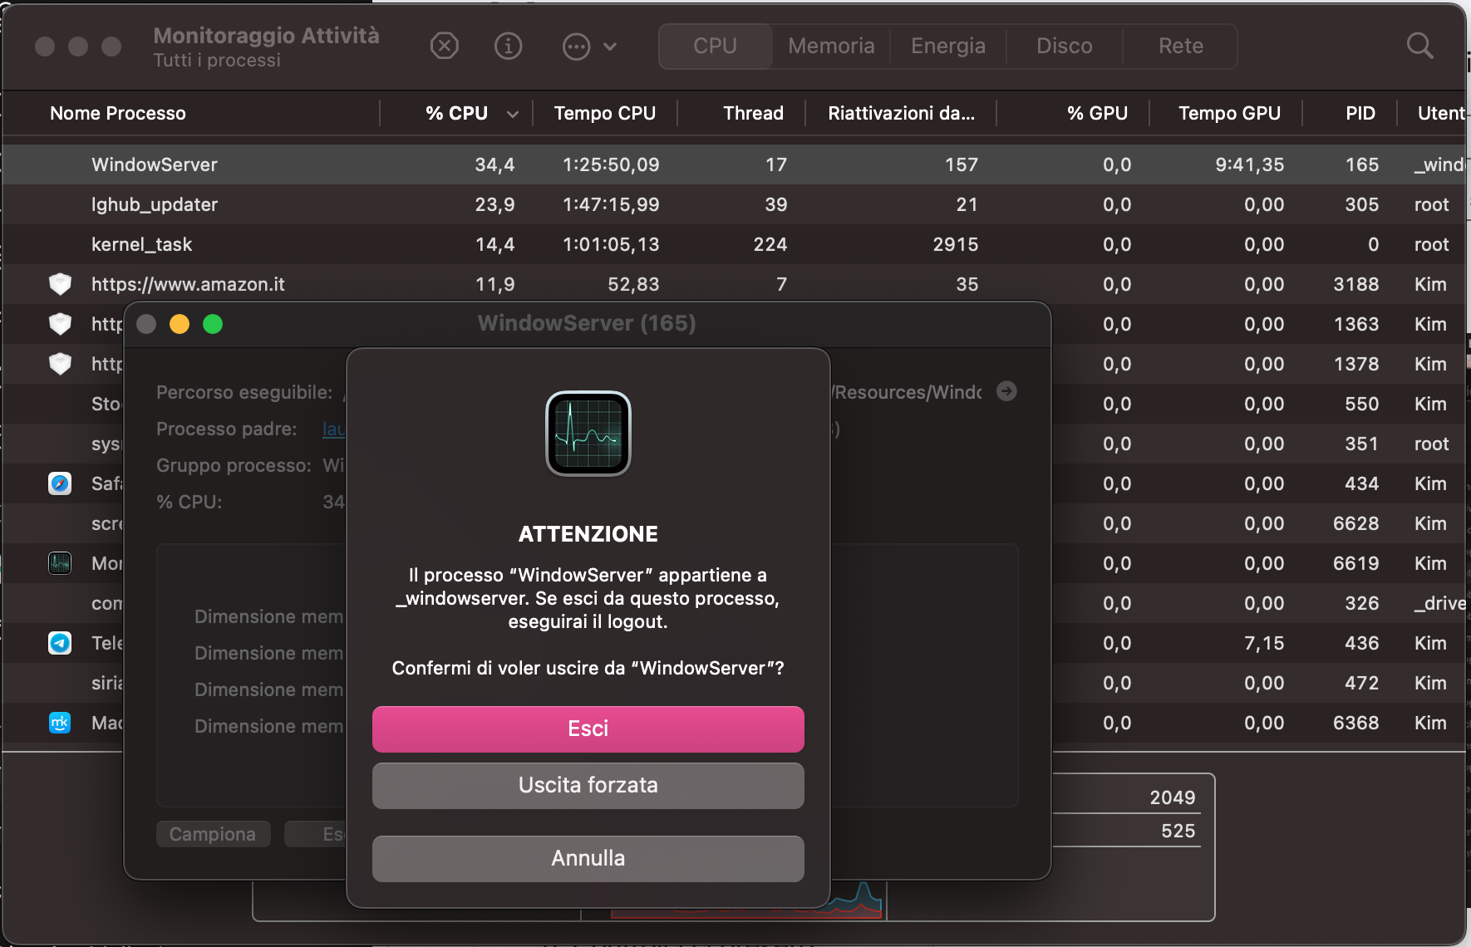Click the Activity Monitor icon in the alert dialog

(588, 434)
